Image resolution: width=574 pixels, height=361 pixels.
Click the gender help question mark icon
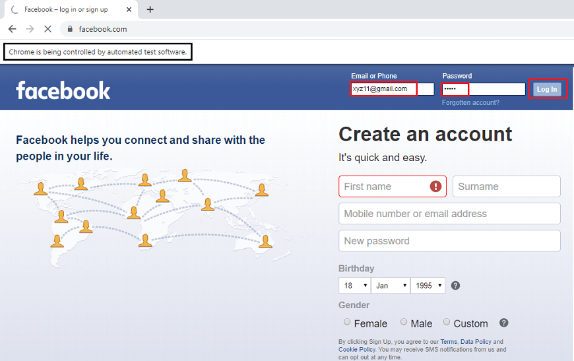point(504,323)
